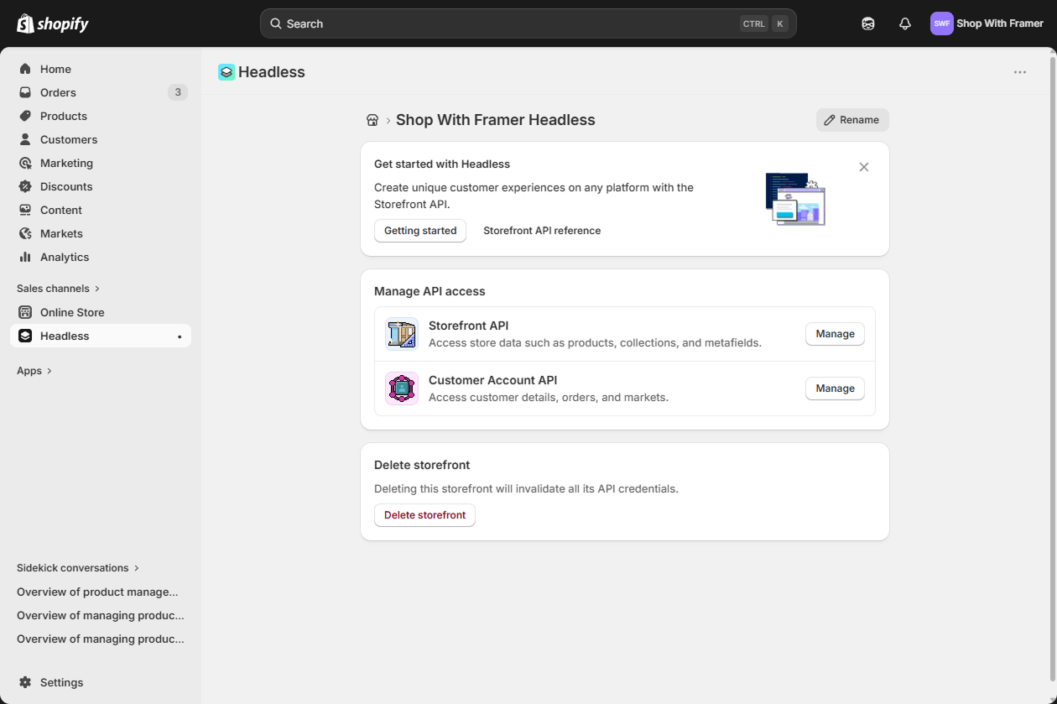Manage the Storefront API
The image size is (1057, 704).
pyautogui.click(x=835, y=334)
